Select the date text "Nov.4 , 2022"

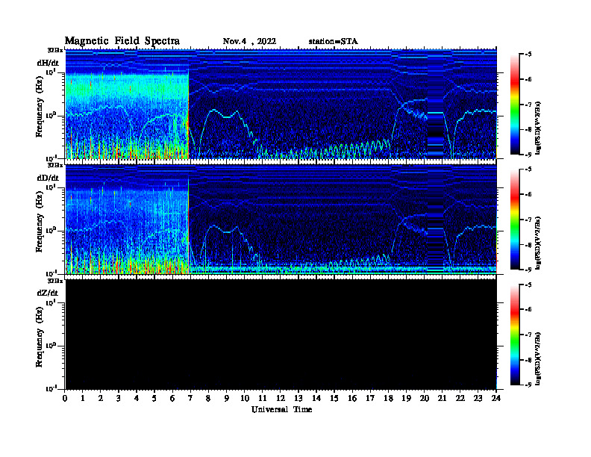[x=249, y=41]
